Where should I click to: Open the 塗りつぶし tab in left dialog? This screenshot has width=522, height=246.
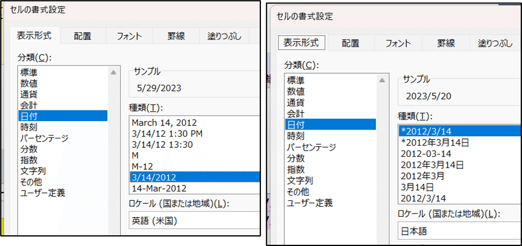click(224, 36)
